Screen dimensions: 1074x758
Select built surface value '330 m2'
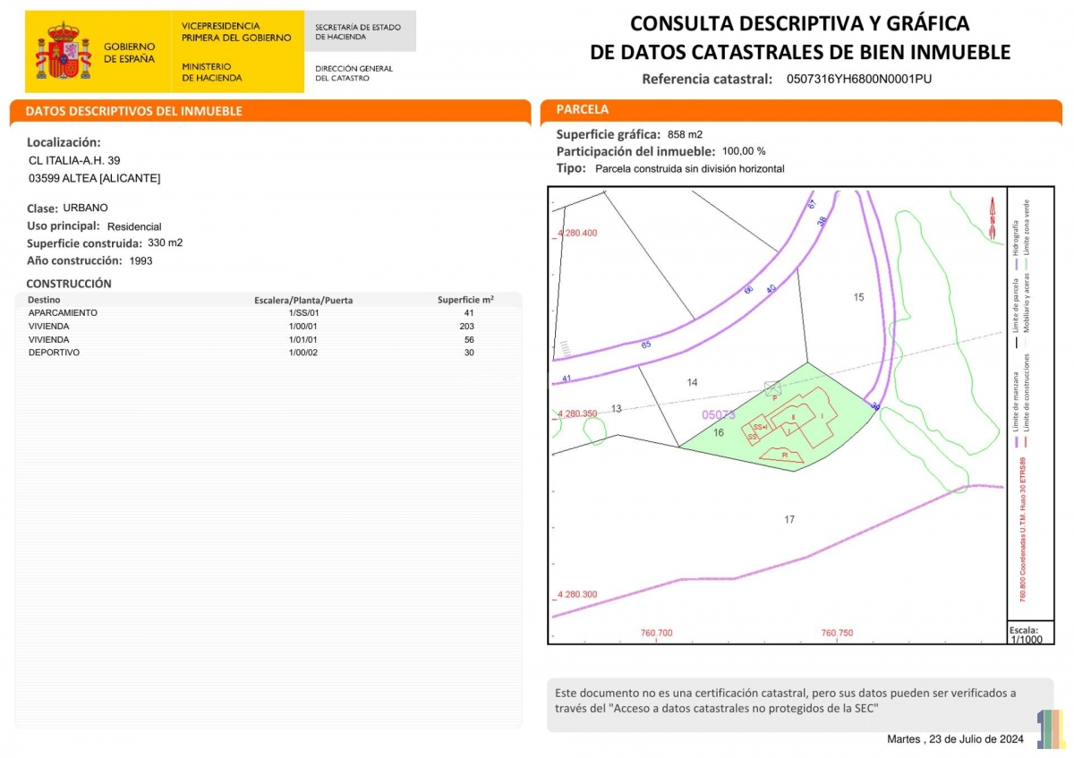[165, 243]
